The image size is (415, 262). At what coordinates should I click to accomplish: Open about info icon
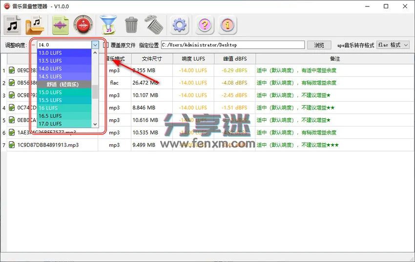[x=227, y=25]
